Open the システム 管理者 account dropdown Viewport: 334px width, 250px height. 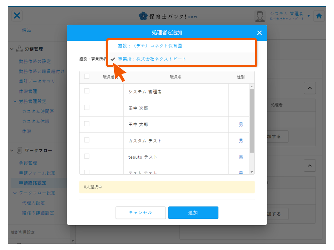click(308, 16)
